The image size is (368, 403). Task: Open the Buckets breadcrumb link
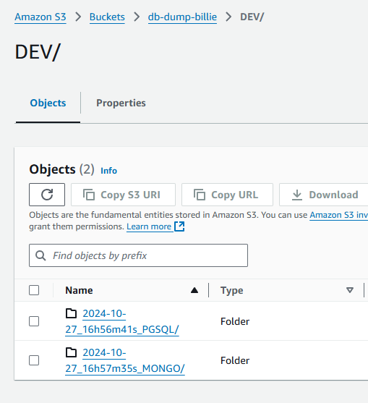tap(107, 17)
